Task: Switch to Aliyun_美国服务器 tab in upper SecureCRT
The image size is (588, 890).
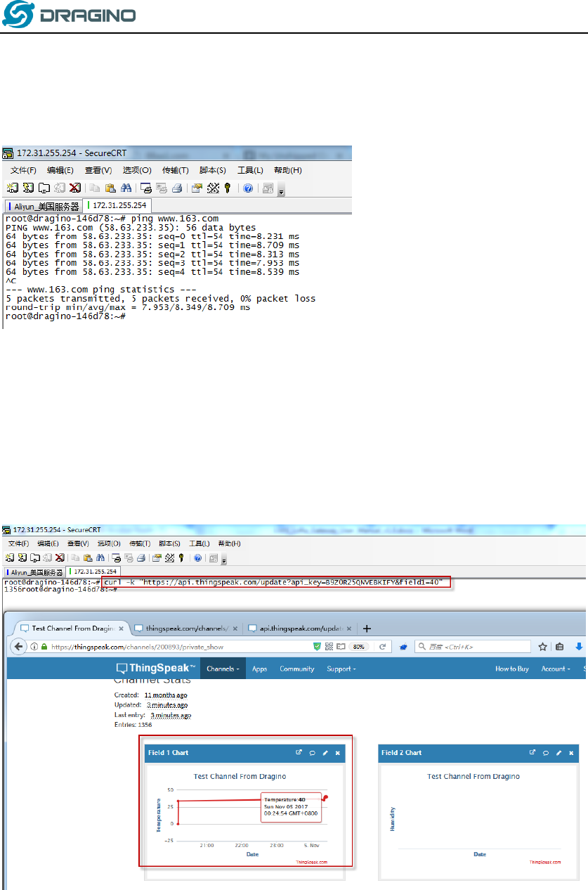Action: click(43, 206)
